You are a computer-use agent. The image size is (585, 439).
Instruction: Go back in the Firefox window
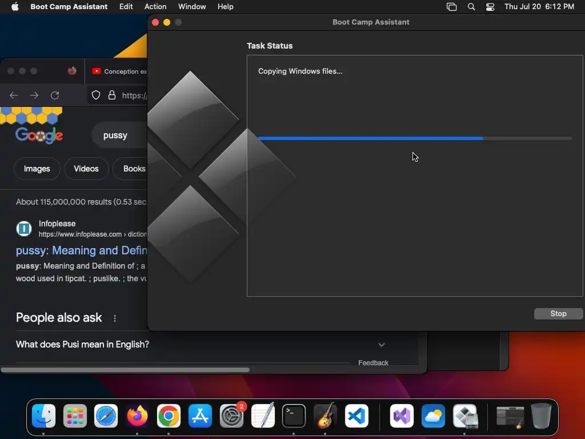14,95
